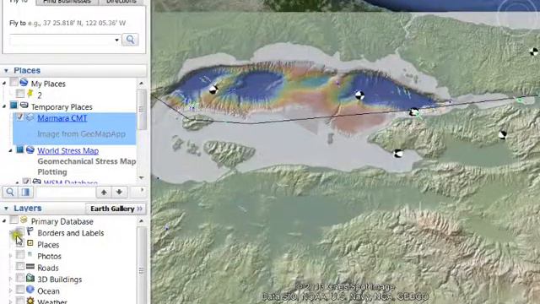This screenshot has width=540, height=304.
Task: Click the small right arrow in Places toolbar
Action: [143, 190]
